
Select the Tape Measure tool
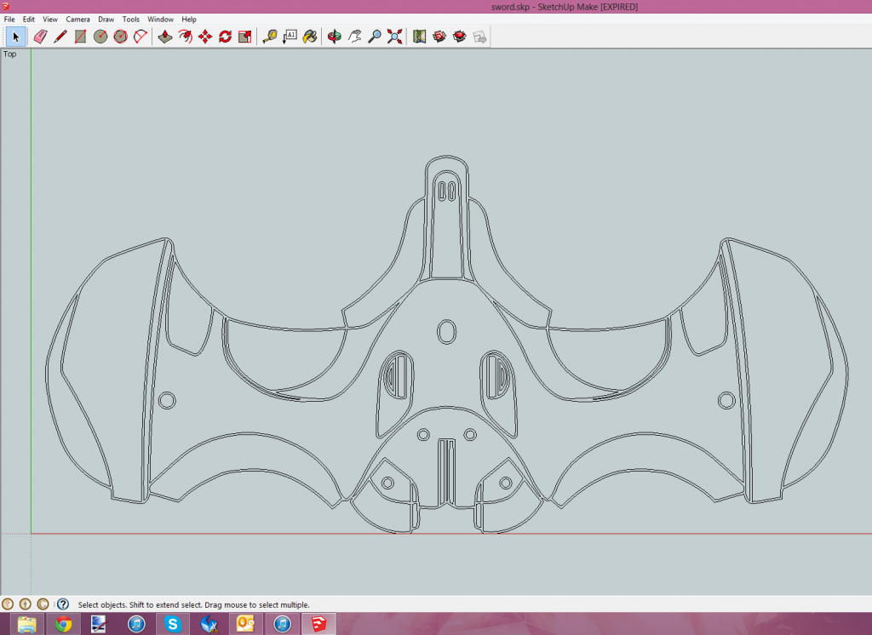click(270, 37)
